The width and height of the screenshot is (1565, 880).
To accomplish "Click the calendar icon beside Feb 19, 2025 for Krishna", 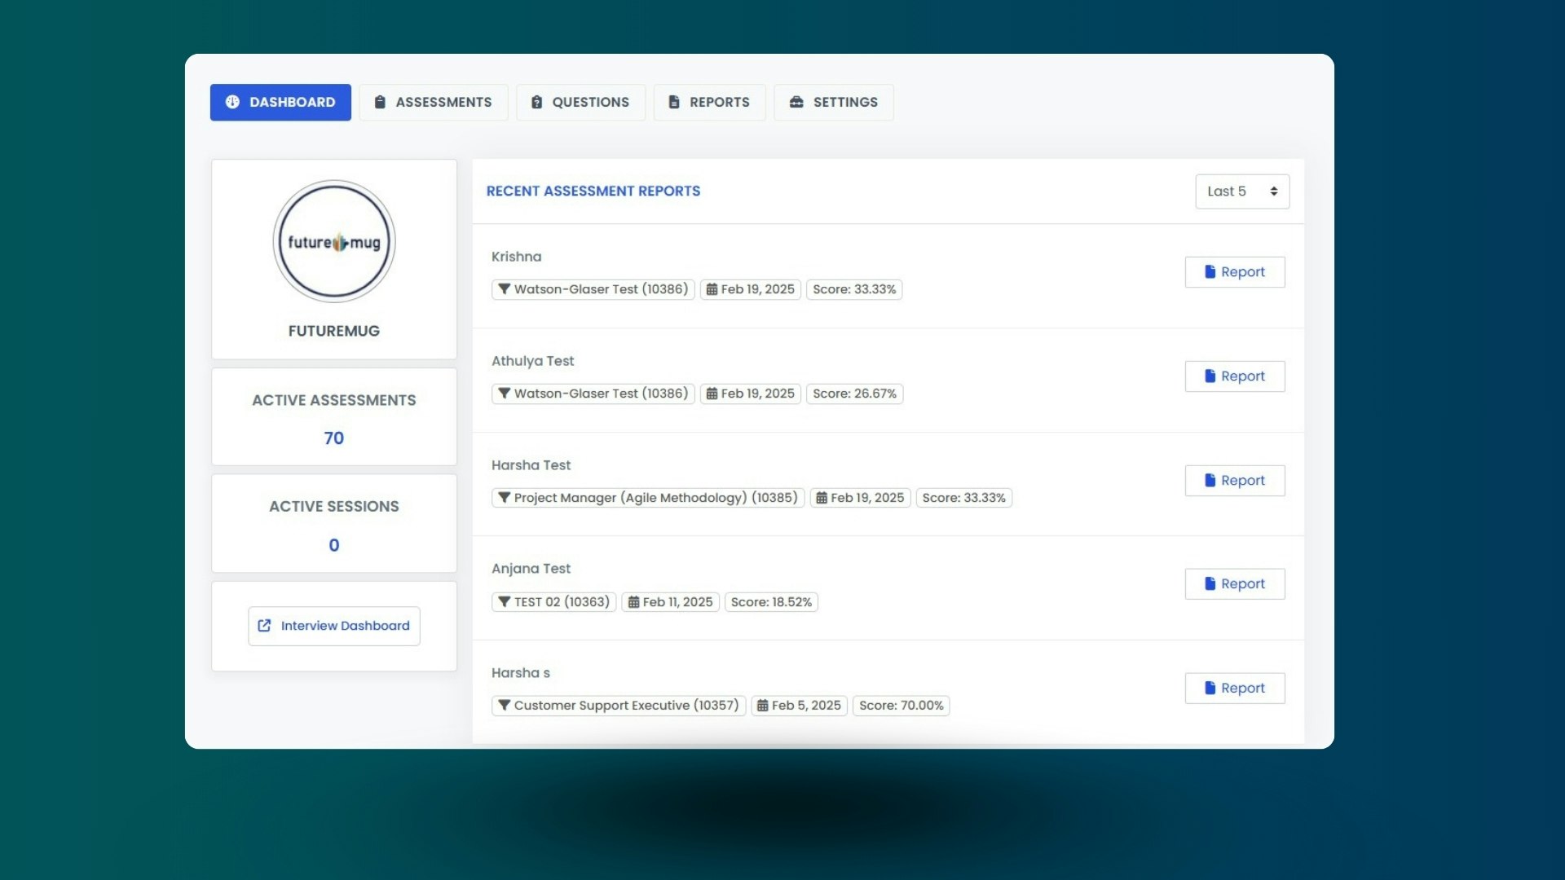I will click(x=711, y=289).
